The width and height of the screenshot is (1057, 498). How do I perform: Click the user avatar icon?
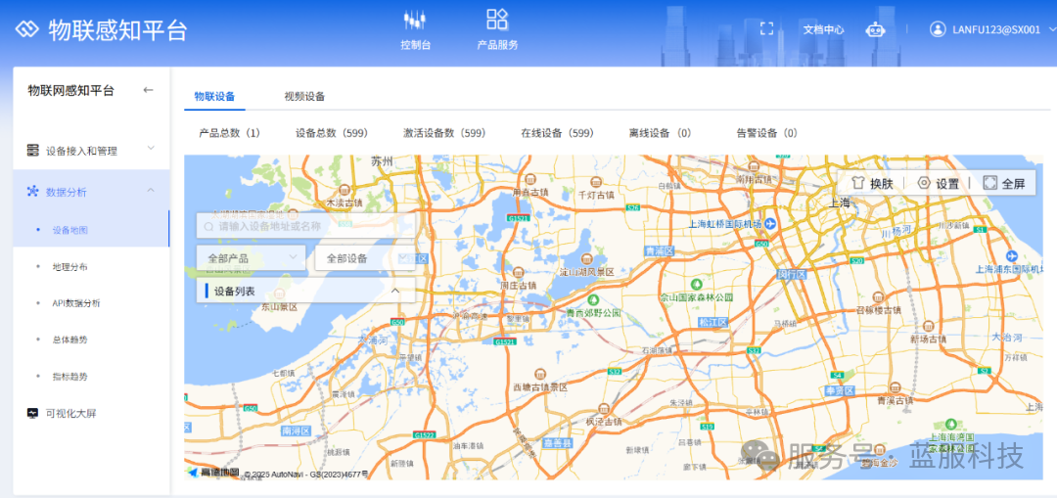coord(937,29)
